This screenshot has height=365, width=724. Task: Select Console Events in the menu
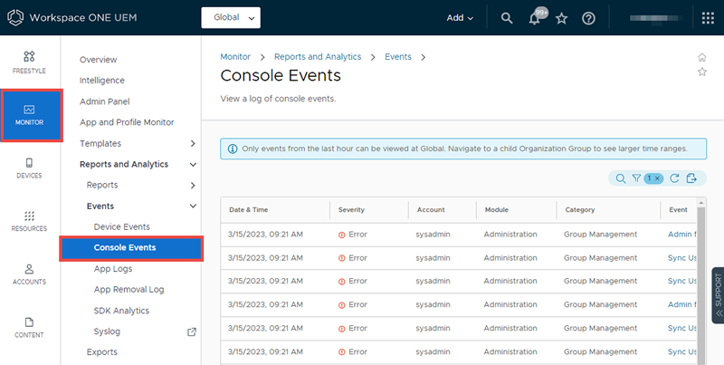point(131,248)
